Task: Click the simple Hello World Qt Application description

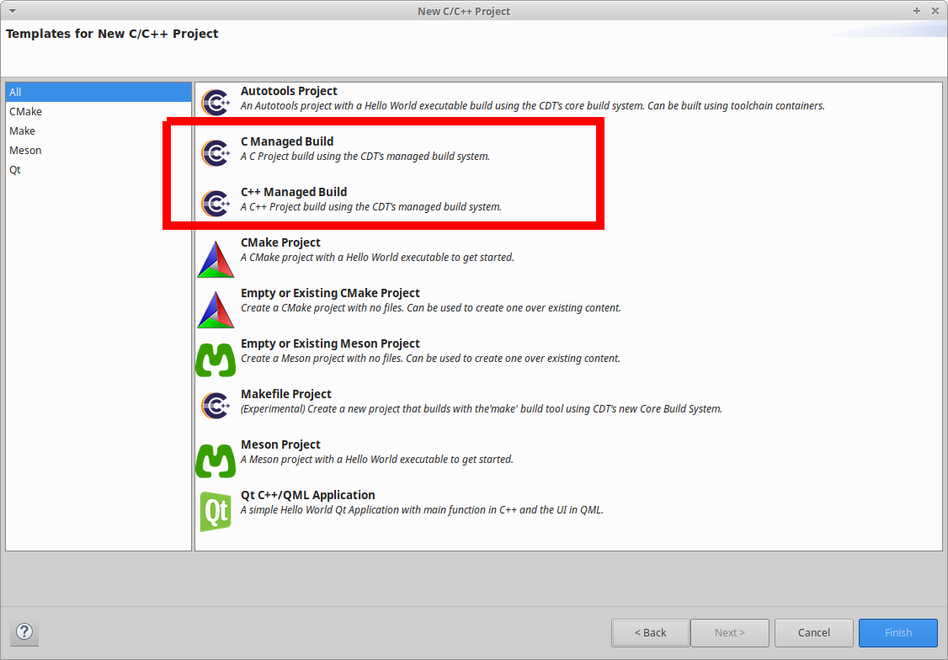Action: point(422,510)
